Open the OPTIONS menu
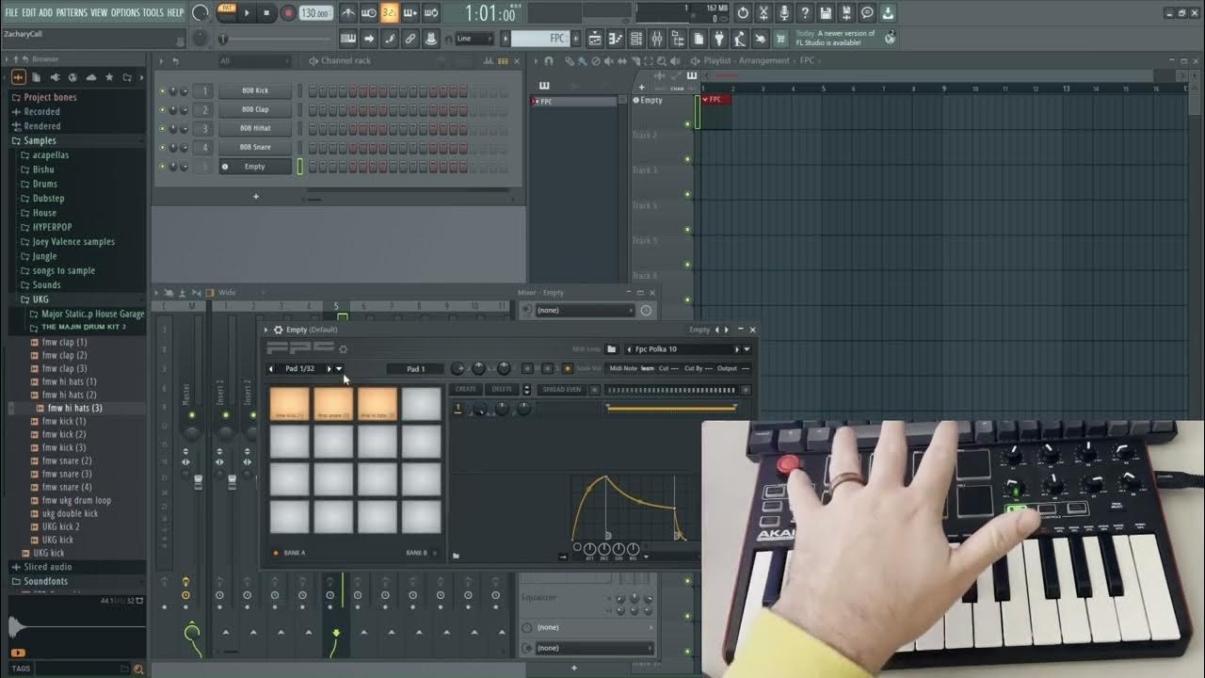 [x=125, y=12]
